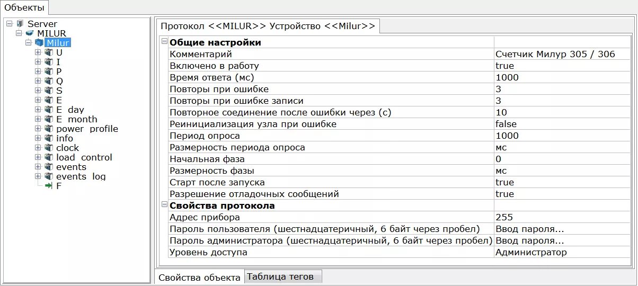Screen dimensions: 638x286
Task: Collapse the Свойства протокола section
Action: click(x=164, y=205)
